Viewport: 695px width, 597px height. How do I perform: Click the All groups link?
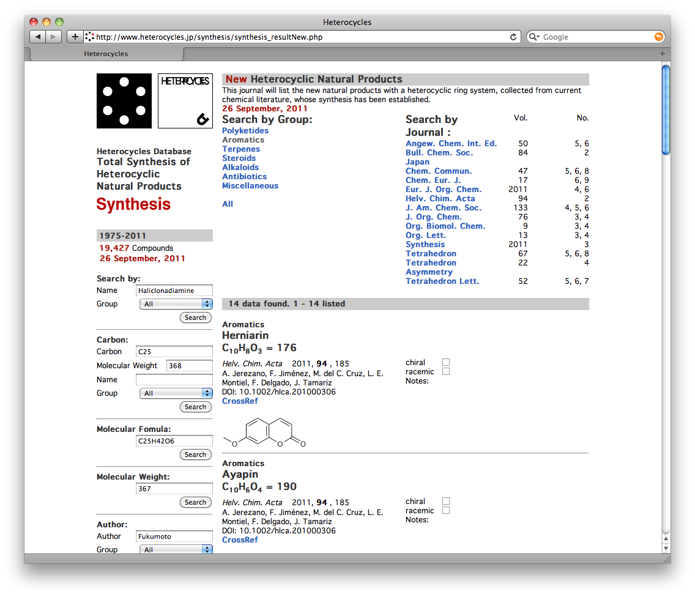228,204
